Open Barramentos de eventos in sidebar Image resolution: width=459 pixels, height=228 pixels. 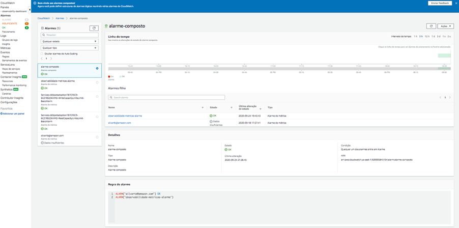coord(14,60)
